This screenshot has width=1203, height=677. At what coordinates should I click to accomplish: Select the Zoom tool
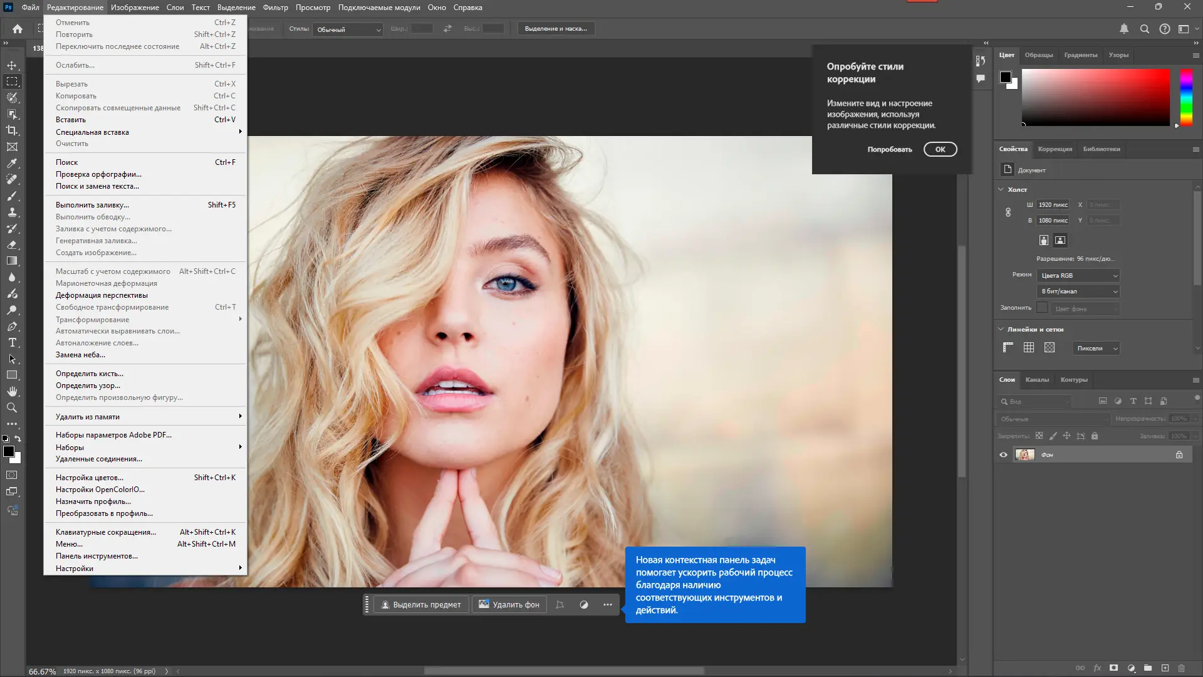coord(12,407)
